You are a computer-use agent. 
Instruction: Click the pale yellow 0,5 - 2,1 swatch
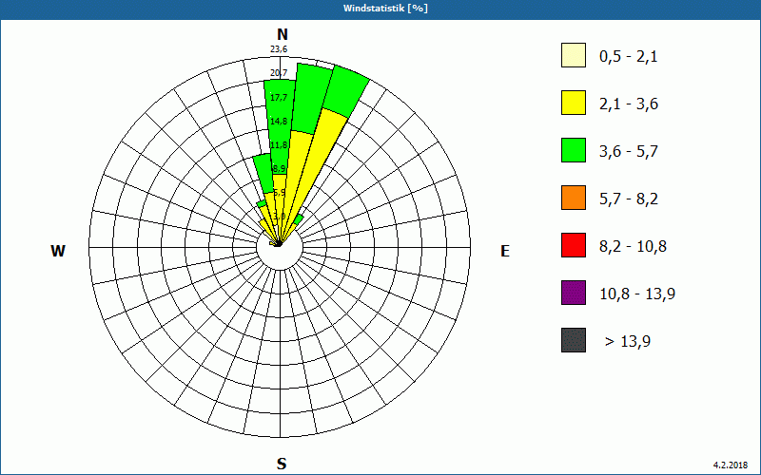[574, 55]
